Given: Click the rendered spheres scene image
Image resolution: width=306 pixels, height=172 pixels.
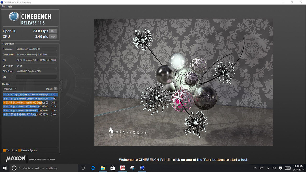Looking at the screenshot, I should [x=184, y=82].
